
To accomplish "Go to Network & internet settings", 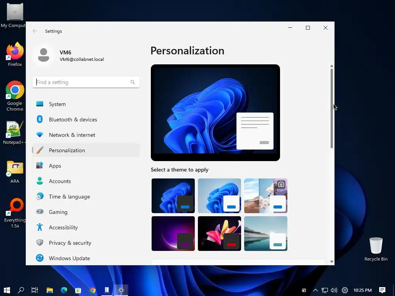I will pos(86,135).
